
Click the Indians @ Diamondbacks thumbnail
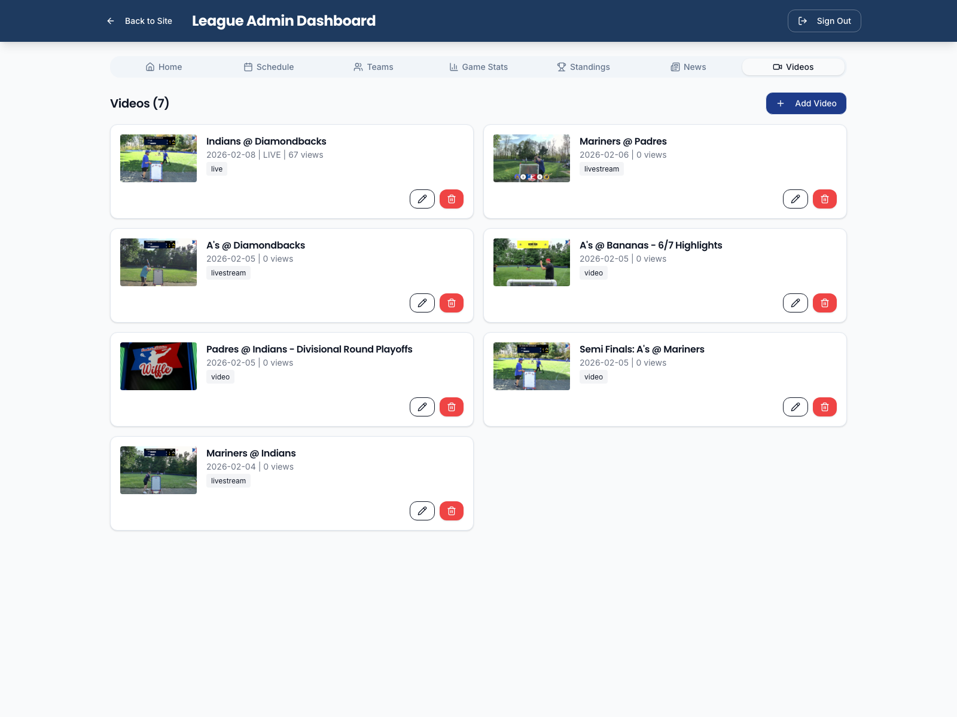(x=158, y=158)
